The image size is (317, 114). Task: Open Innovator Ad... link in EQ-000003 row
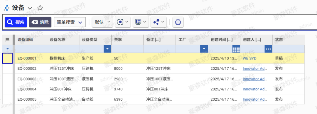click(255, 79)
